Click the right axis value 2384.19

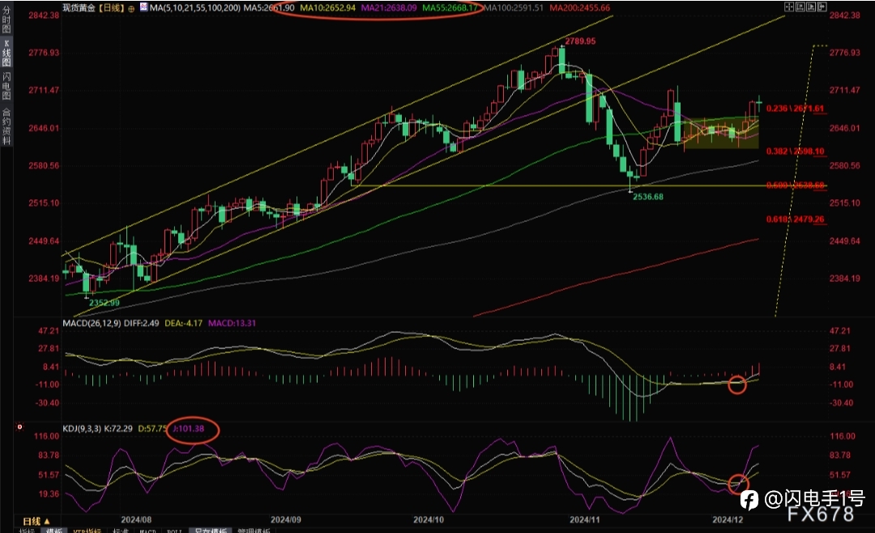tap(844, 279)
